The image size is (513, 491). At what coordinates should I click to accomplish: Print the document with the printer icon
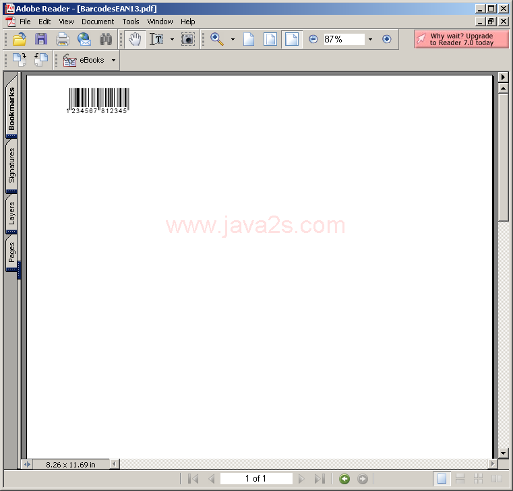[63, 39]
